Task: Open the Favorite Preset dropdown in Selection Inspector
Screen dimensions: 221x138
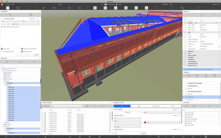Action: click(66, 106)
